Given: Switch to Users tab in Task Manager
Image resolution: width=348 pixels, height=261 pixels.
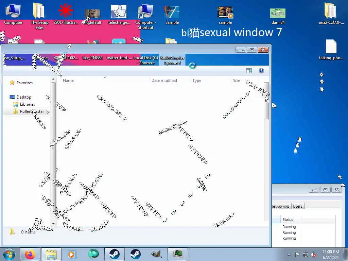Looking at the screenshot, I should pos(298,206).
